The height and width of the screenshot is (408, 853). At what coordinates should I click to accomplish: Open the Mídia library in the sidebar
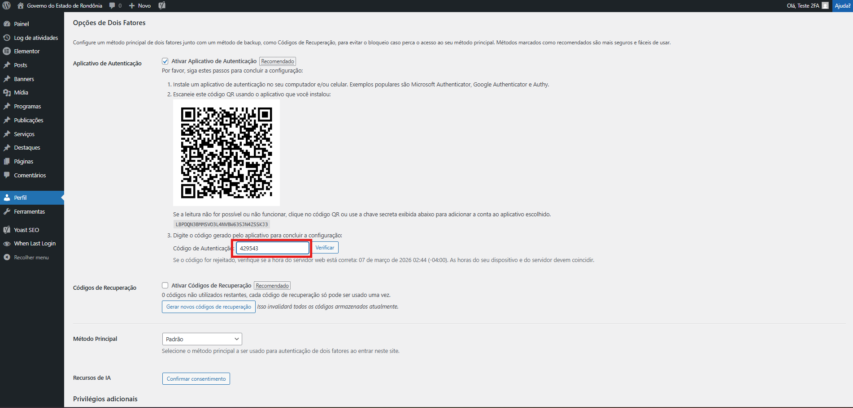tap(21, 93)
